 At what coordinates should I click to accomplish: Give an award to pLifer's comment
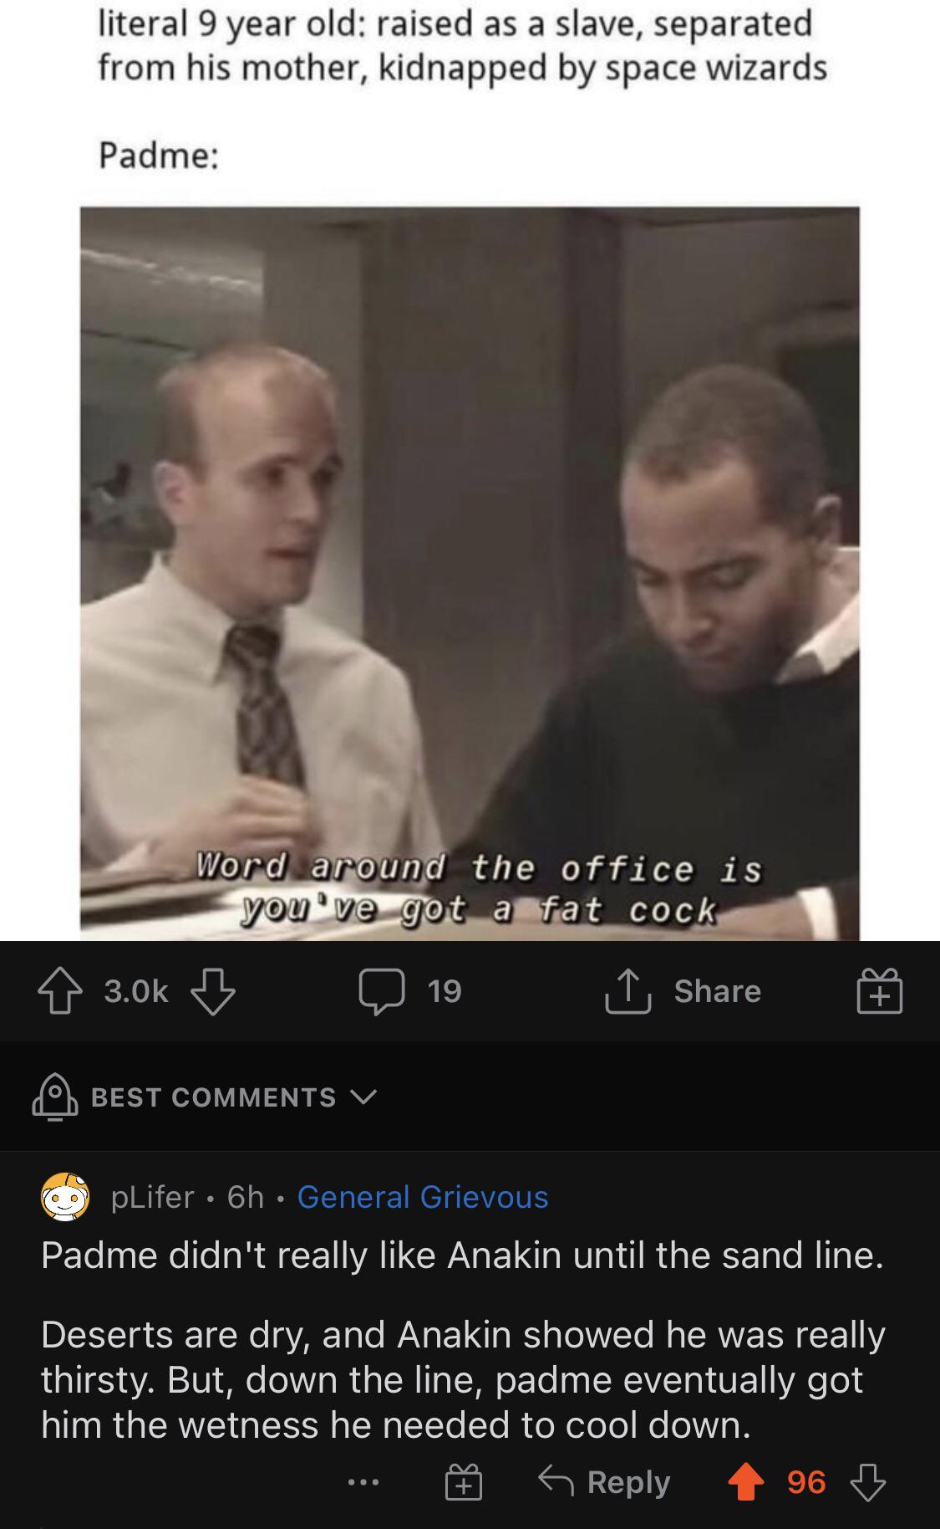coord(464,1482)
